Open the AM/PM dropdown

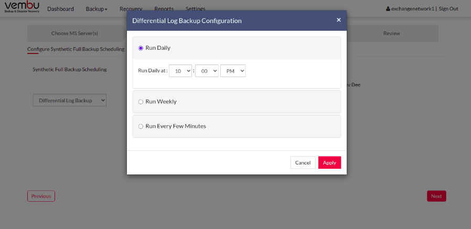click(x=233, y=71)
